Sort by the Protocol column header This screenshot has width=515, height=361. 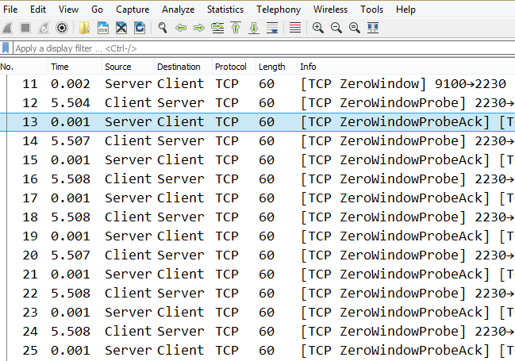(x=230, y=67)
